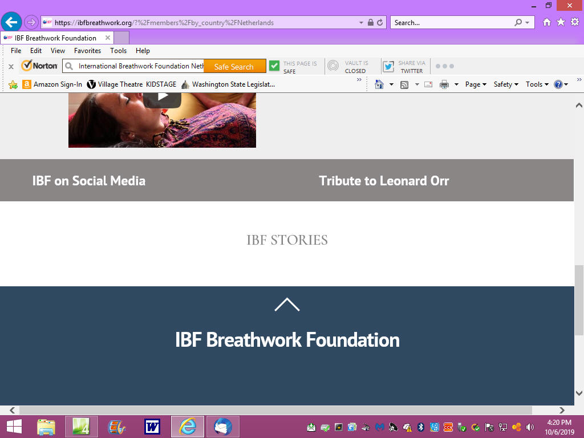Click the horizontal scrollbar right arrow

point(562,410)
